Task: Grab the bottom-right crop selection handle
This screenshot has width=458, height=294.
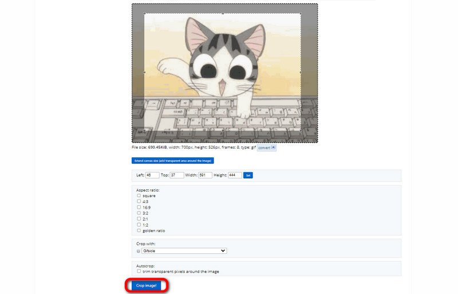Action: [x=301, y=130]
